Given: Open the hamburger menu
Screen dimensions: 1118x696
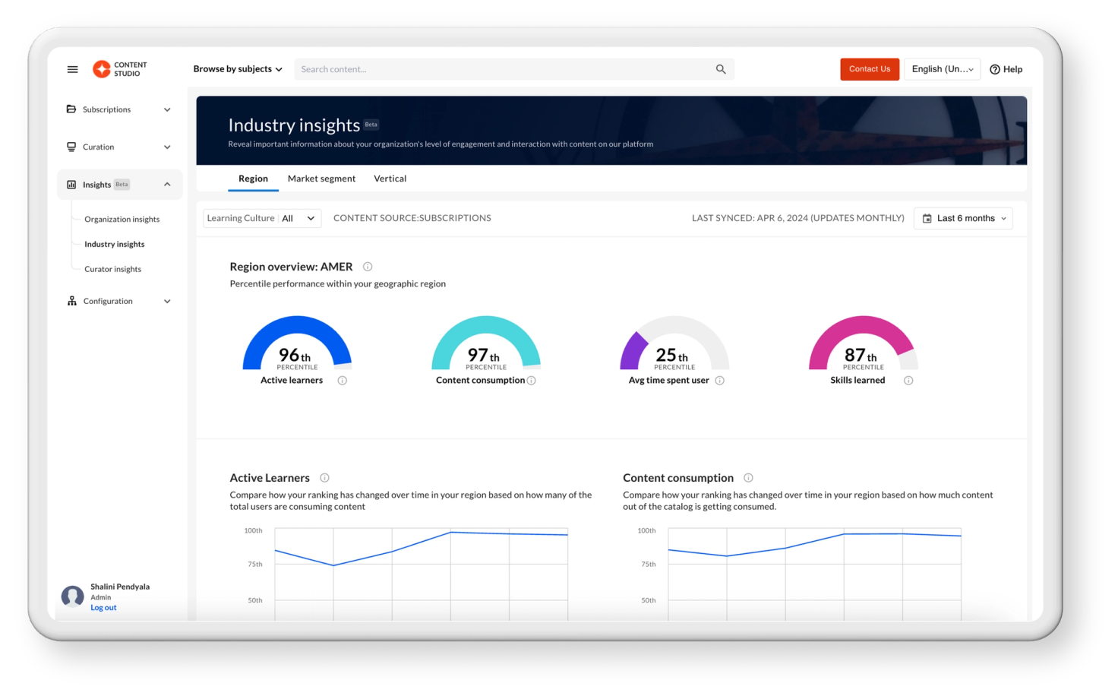Looking at the screenshot, I should coord(72,69).
